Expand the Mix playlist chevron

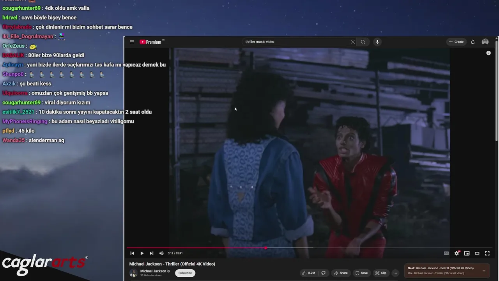click(484, 271)
